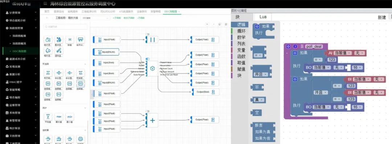Click the undo arrow in canvas toolbar

207,24
